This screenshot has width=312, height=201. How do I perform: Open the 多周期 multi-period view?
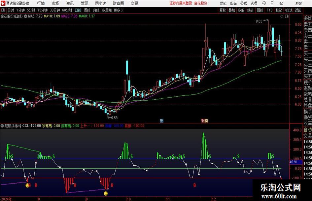coord(106,10)
